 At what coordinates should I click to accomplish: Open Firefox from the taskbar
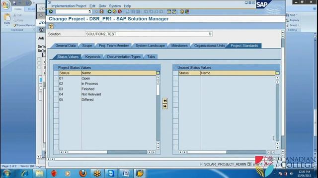click(83, 174)
